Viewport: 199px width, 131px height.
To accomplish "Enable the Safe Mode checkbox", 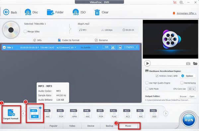I will tap(147, 89).
